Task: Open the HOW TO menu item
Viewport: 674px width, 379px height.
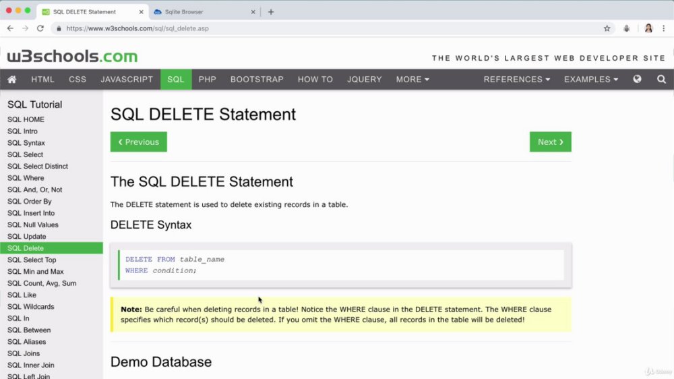Action: [315, 80]
